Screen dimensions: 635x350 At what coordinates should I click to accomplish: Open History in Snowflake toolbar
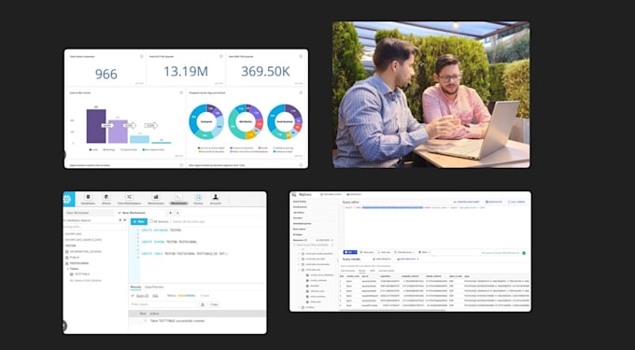coord(198,199)
